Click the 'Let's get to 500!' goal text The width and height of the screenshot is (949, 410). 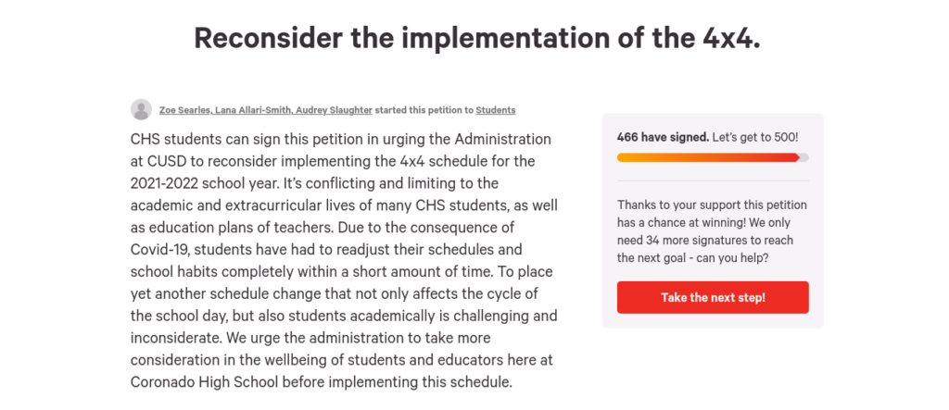(755, 137)
